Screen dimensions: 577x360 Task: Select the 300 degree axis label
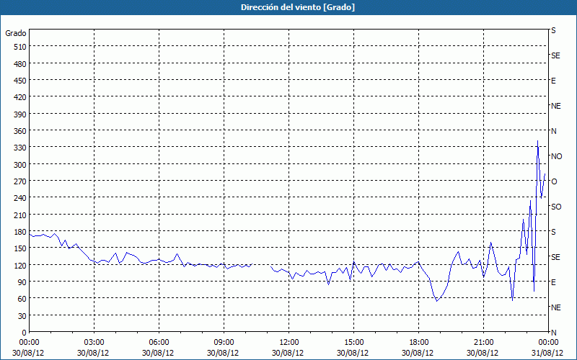21,165
